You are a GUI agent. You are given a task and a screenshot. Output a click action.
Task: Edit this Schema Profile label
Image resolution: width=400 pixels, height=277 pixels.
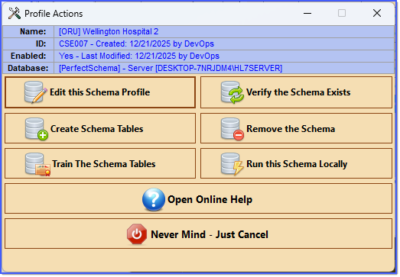[x=99, y=92]
